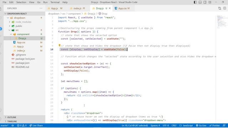Screen dimensions: 228x128
Task: Split the editor to the right
Action: (225, 8)
